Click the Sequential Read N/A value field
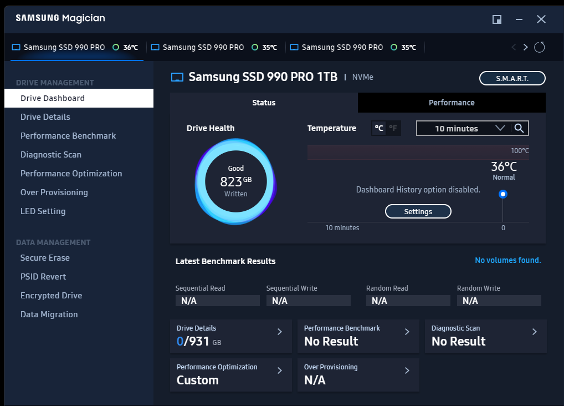This screenshot has height=406, width=564. [x=218, y=301]
